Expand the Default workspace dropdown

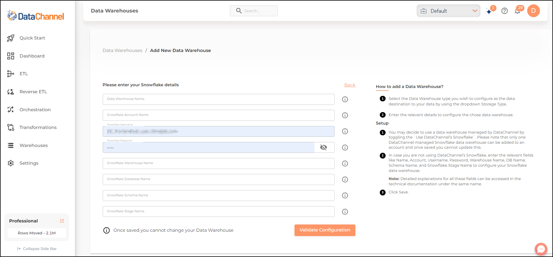pos(449,11)
